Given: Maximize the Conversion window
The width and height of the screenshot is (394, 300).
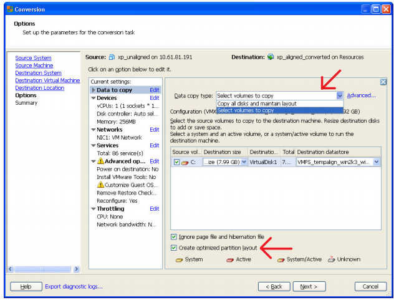Looking at the screenshot, I should [x=376, y=9].
